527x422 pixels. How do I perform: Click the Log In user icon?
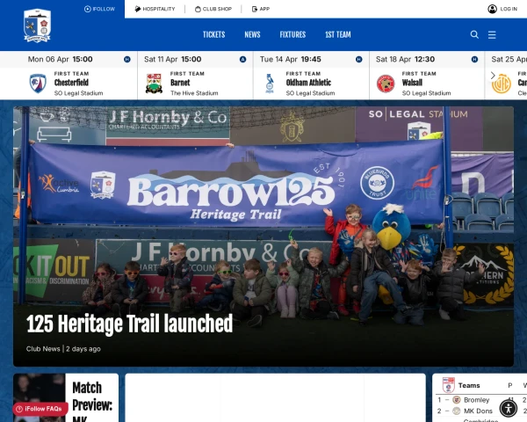[493, 9]
